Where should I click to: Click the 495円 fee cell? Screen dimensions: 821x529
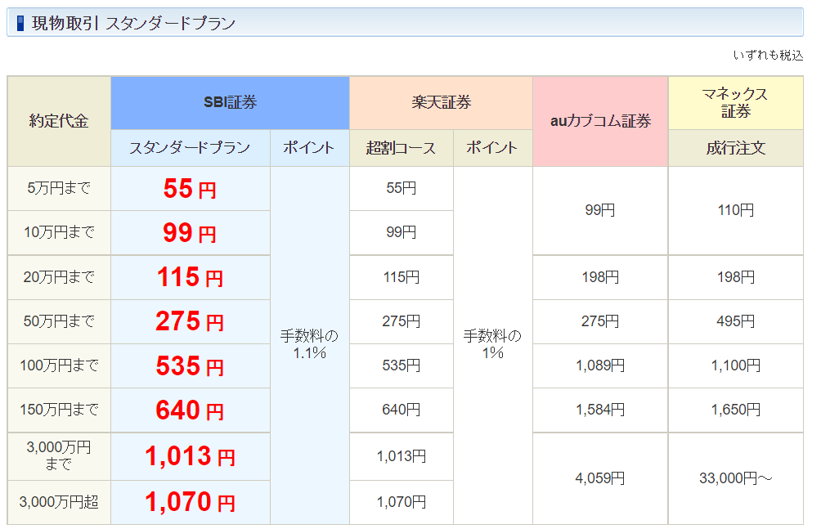pos(736,321)
